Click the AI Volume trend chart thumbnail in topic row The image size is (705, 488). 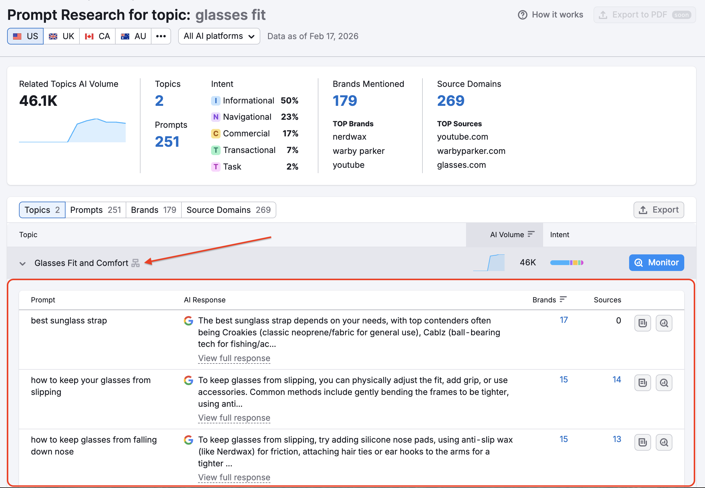(x=489, y=263)
